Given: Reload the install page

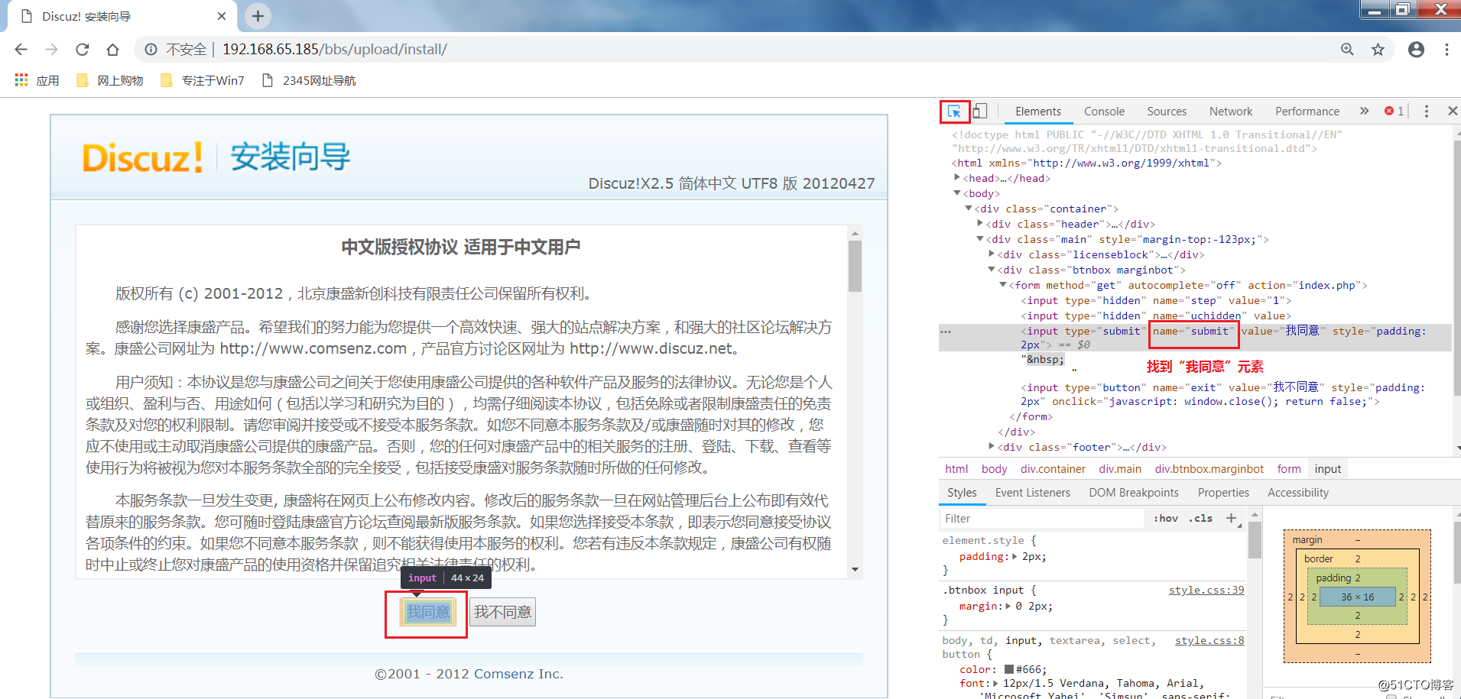Looking at the screenshot, I should tap(82, 49).
